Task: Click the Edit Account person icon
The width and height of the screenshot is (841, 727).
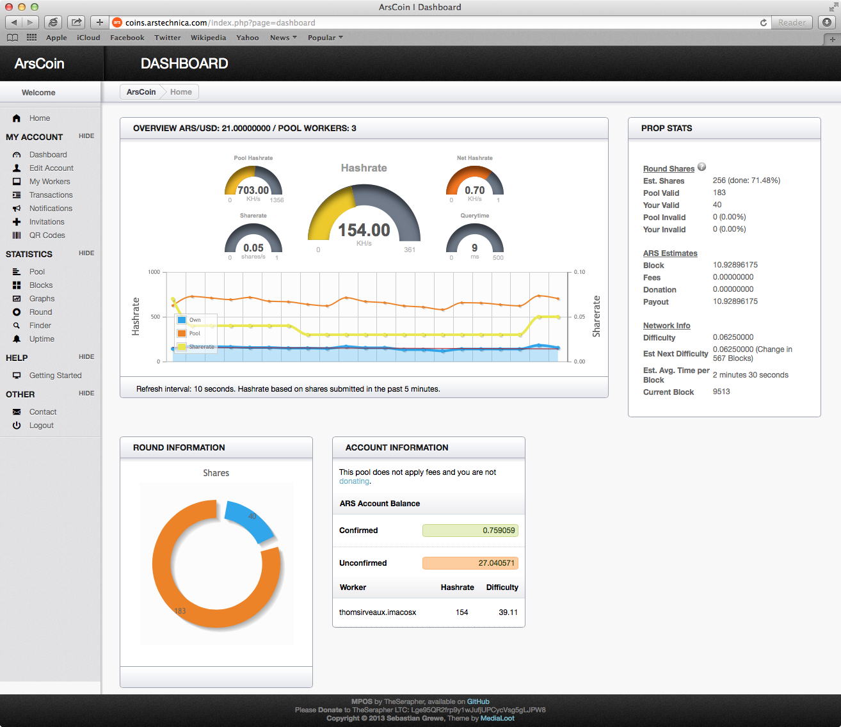Action: pos(17,168)
